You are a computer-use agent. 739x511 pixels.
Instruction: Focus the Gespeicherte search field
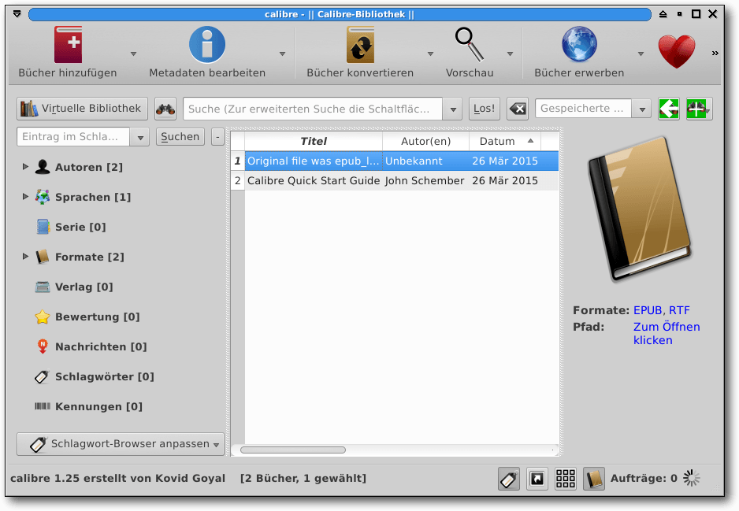(x=584, y=109)
